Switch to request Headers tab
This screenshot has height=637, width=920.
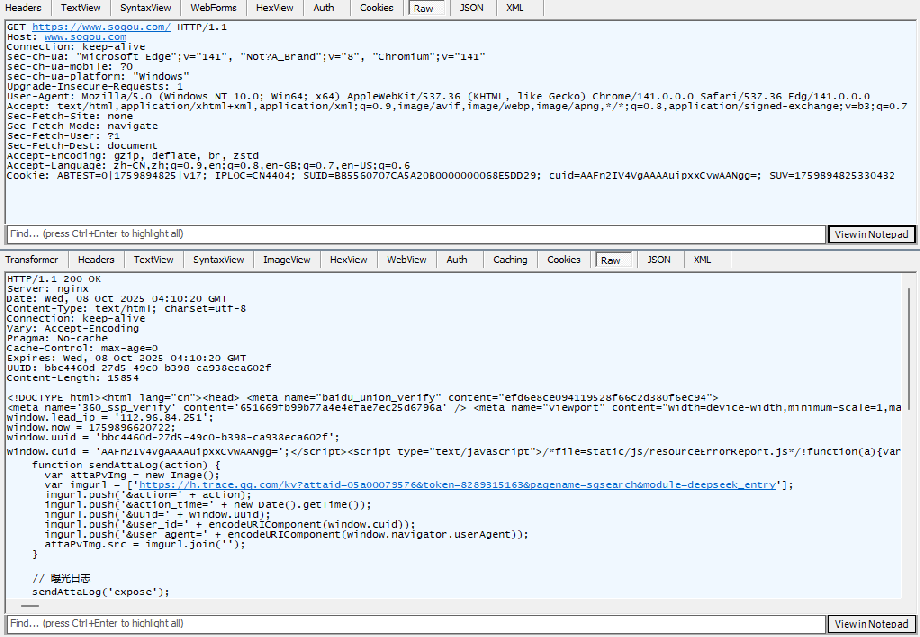tap(23, 8)
